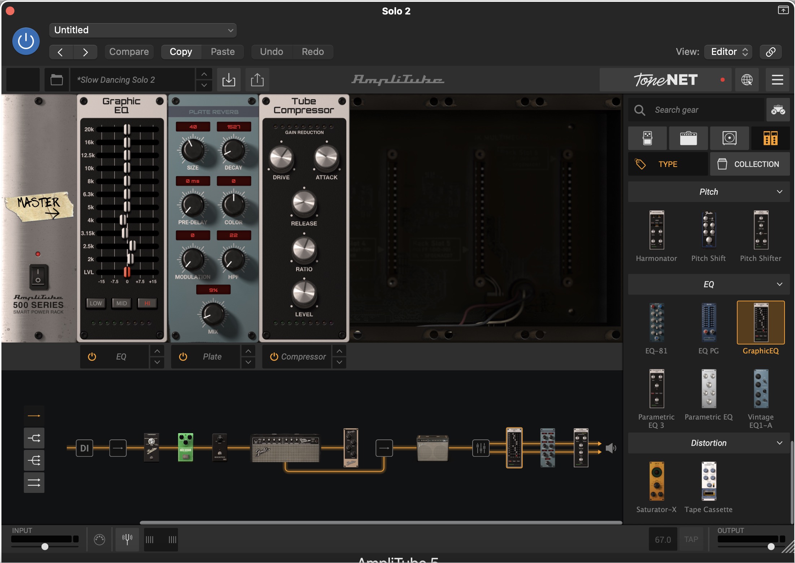Click the export preset share icon
The height and width of the screenshot is (563, 795).
click(257, 80)
